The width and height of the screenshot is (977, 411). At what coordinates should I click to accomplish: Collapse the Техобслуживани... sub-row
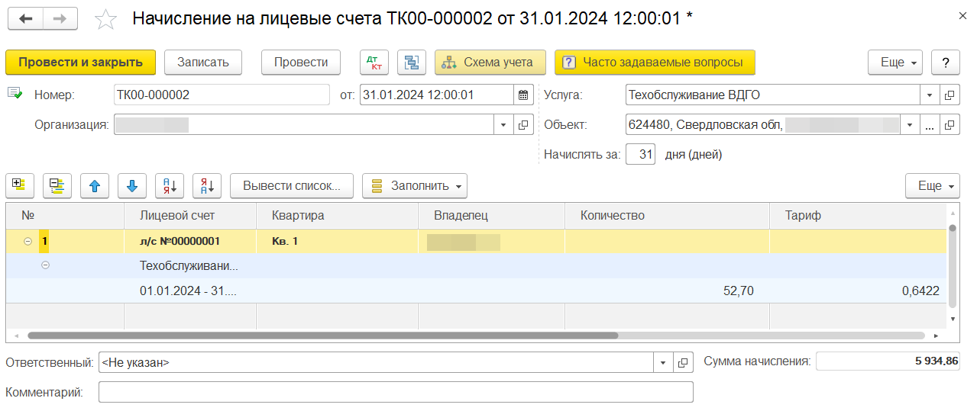tap(45, 265)
